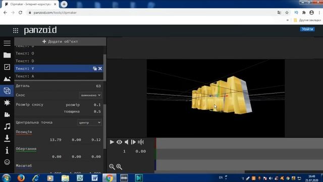Duplicate the Текст: Y object

[x=94, y=69]
